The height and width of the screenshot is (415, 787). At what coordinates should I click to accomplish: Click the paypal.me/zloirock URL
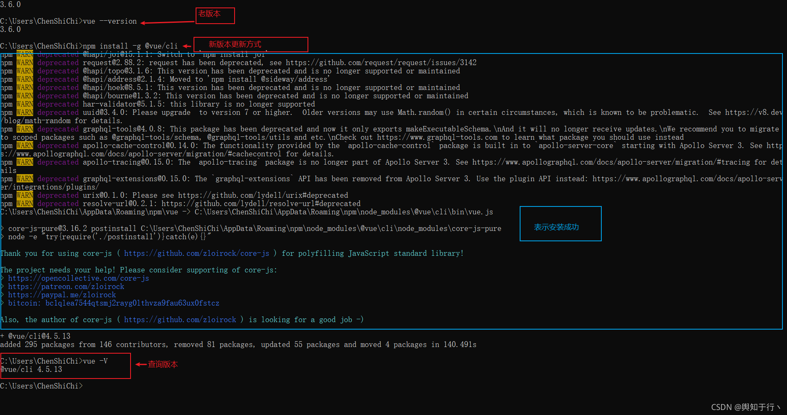tap(62, 295)
